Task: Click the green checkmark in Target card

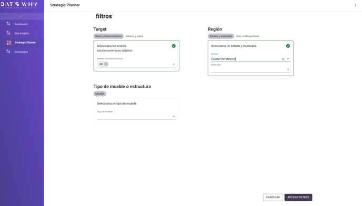Action: [174, 46]
